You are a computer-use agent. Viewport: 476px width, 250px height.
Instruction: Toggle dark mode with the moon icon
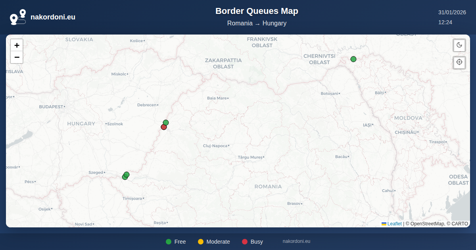point(459,45)
